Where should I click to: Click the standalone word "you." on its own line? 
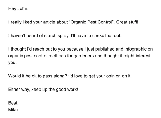pyautogui.click(x=12, y=63)
